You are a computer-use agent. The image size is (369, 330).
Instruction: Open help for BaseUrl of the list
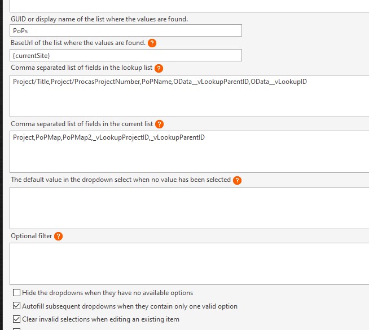pyautogui.click(x=152, y=43)
